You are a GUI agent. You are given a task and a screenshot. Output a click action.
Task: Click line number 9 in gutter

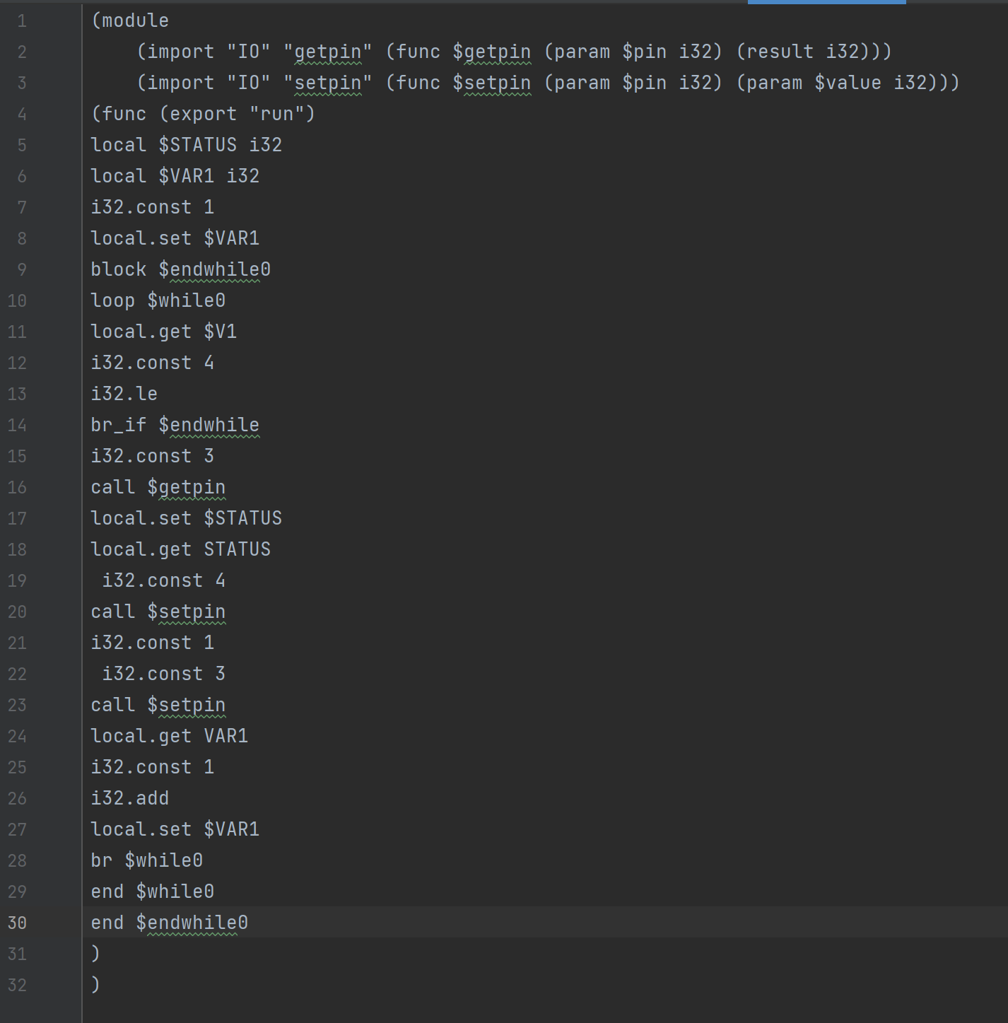pos(22,270)
